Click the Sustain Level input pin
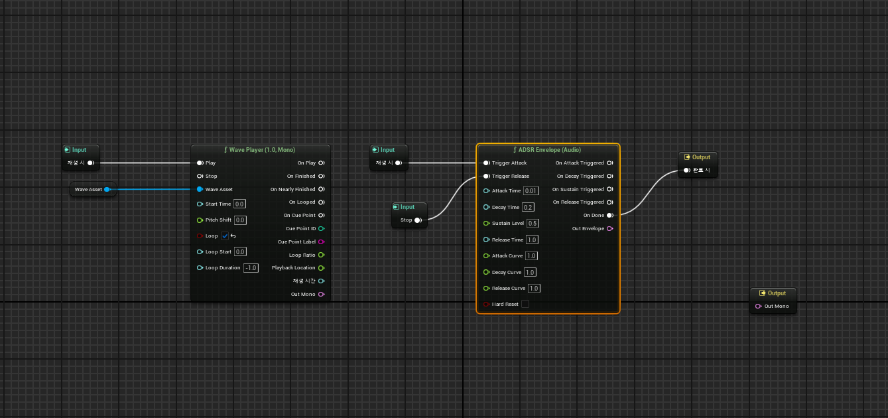The width and height of the screenshot is (888, 418). pyautogui.click(x=486, y=223)
